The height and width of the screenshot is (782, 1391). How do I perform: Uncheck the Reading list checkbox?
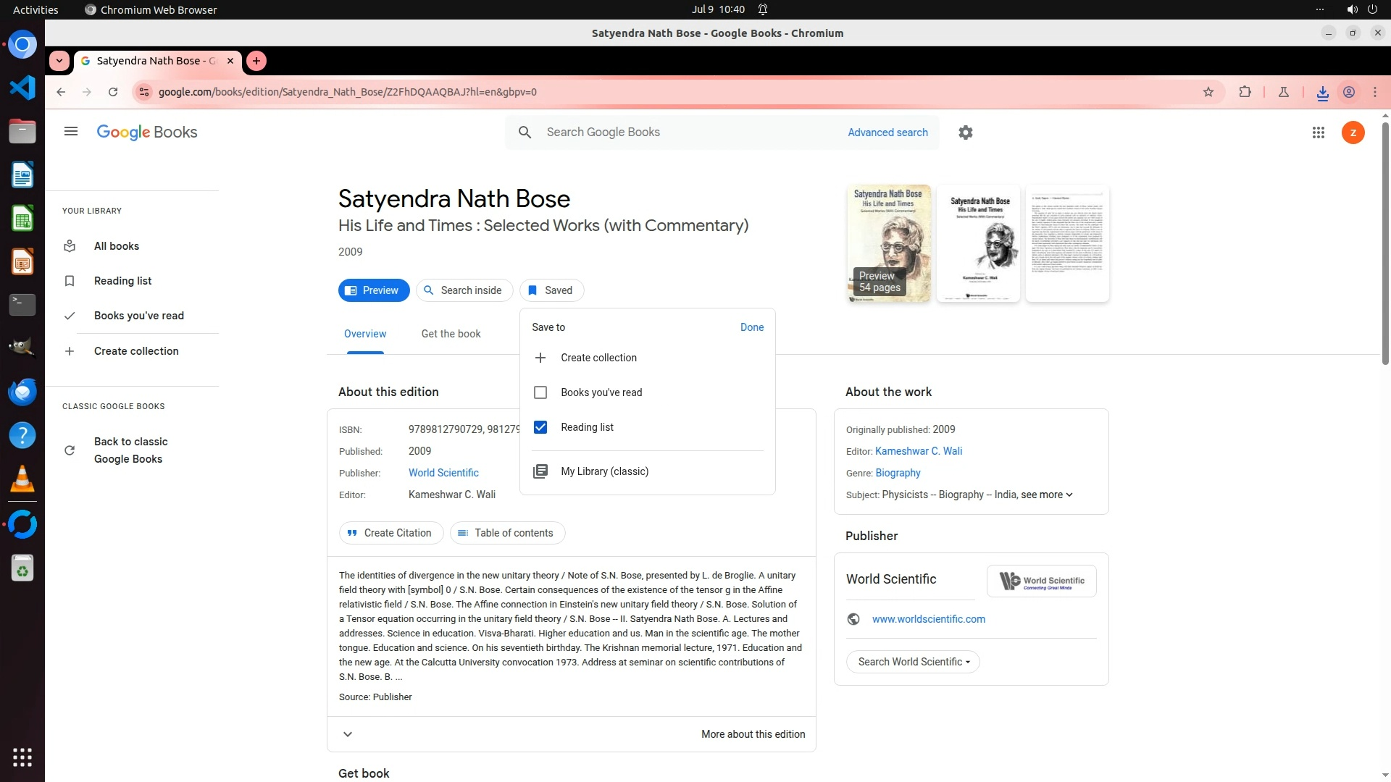[x=540, y=427]
